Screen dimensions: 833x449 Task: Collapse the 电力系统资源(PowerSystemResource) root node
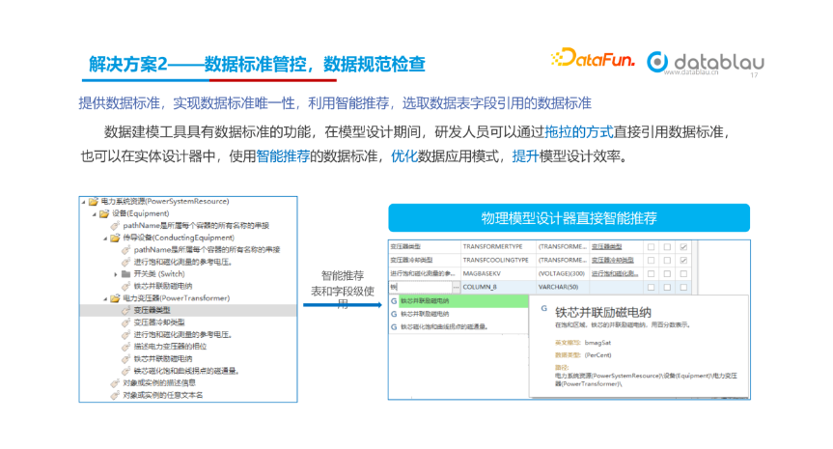coord(83,202)
